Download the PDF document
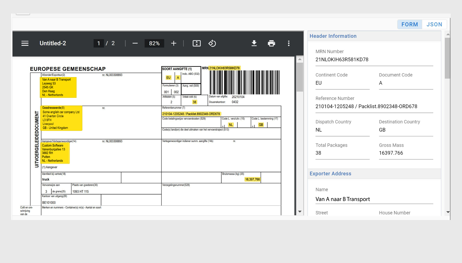The width and height of the screenshot is (462, 263). (x=254, y=43)
